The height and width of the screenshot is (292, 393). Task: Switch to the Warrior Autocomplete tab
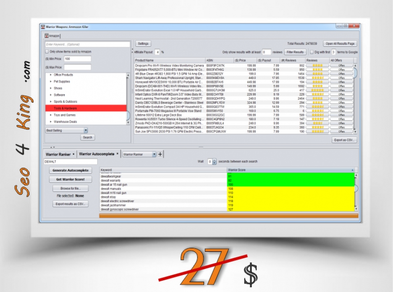point(97,154)
